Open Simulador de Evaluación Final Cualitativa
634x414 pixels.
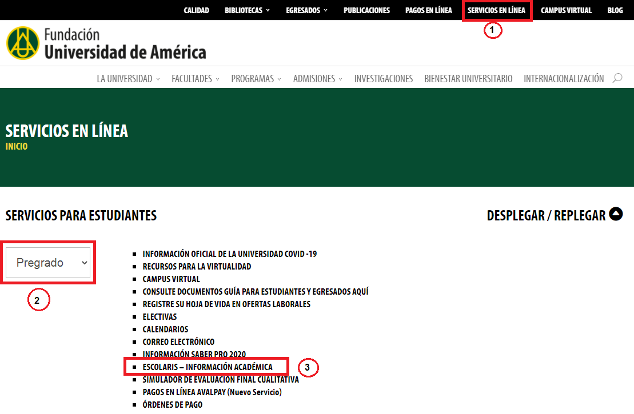[x=221, y=379]
